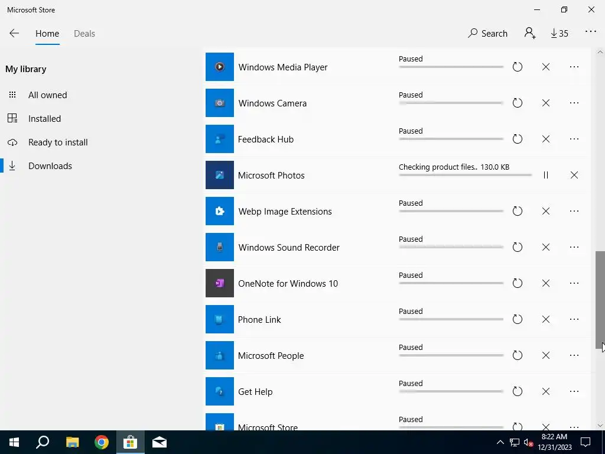This screenshot has width=605, height=454.
Task: Resume the Microsoft People download
Action: [x=518, y=355]
